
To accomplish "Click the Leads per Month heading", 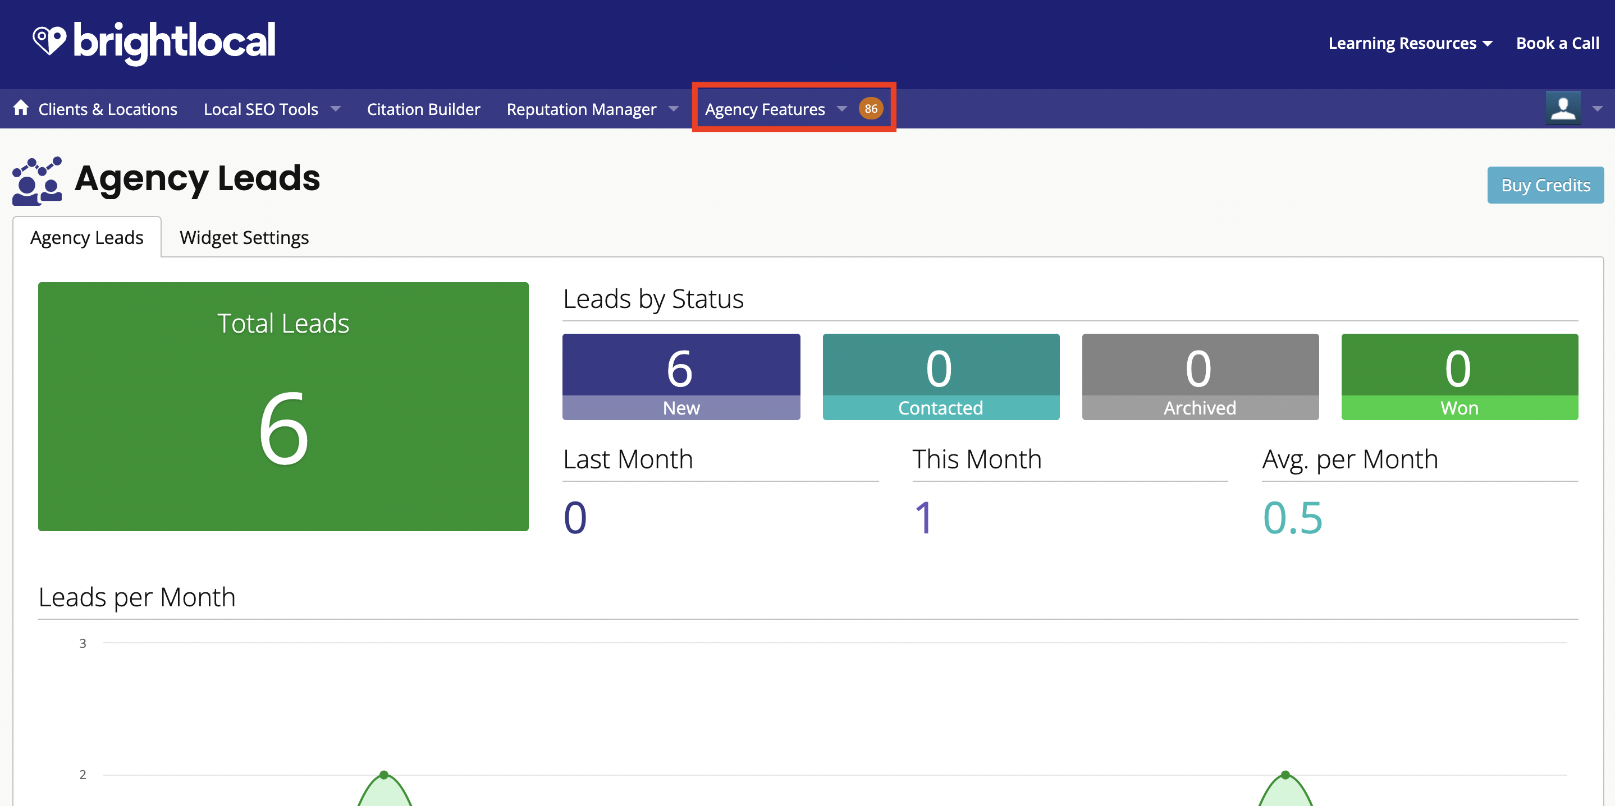I will pyautogui.click(x=136, y=597).
